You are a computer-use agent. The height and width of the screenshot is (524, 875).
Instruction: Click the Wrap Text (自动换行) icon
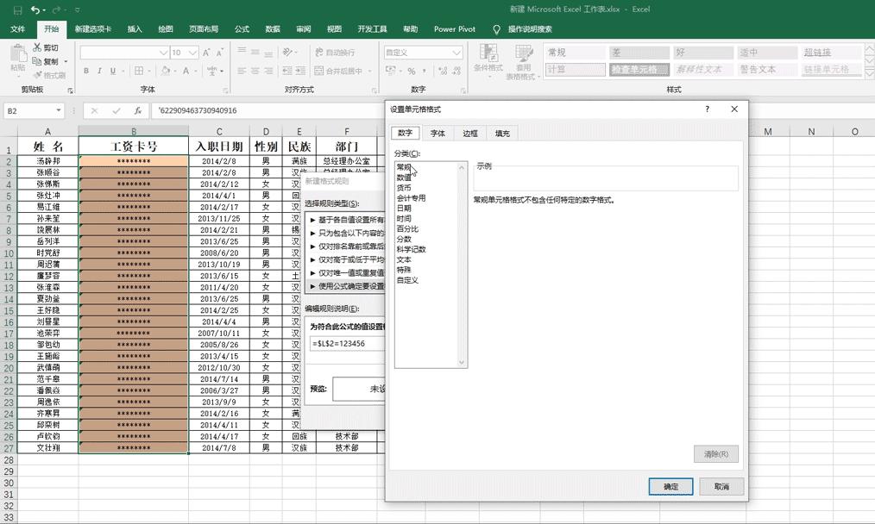point(319,52)
